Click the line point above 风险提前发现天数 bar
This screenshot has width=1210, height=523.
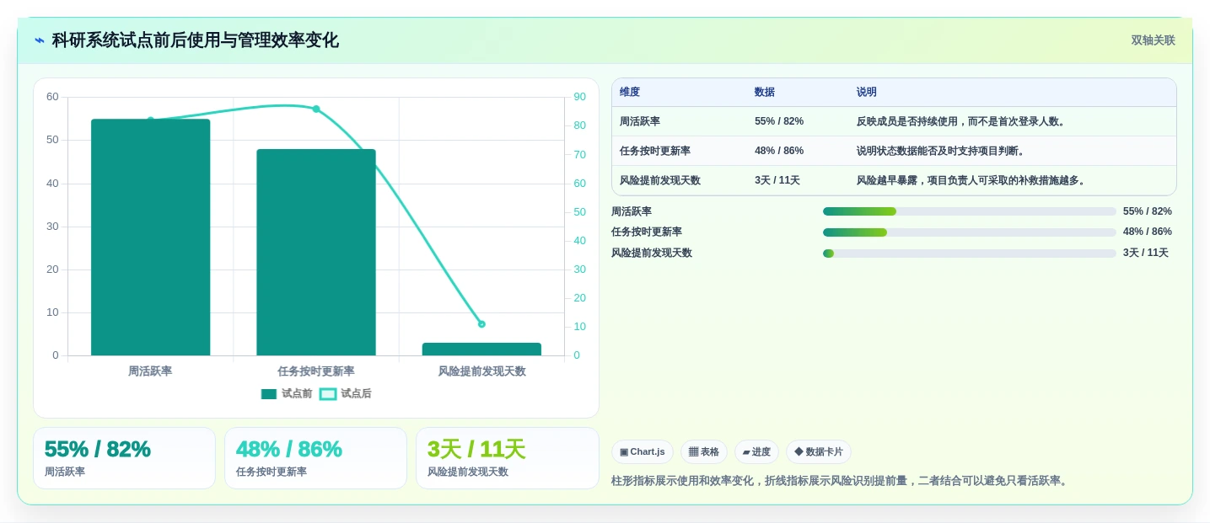click(481, 324)
